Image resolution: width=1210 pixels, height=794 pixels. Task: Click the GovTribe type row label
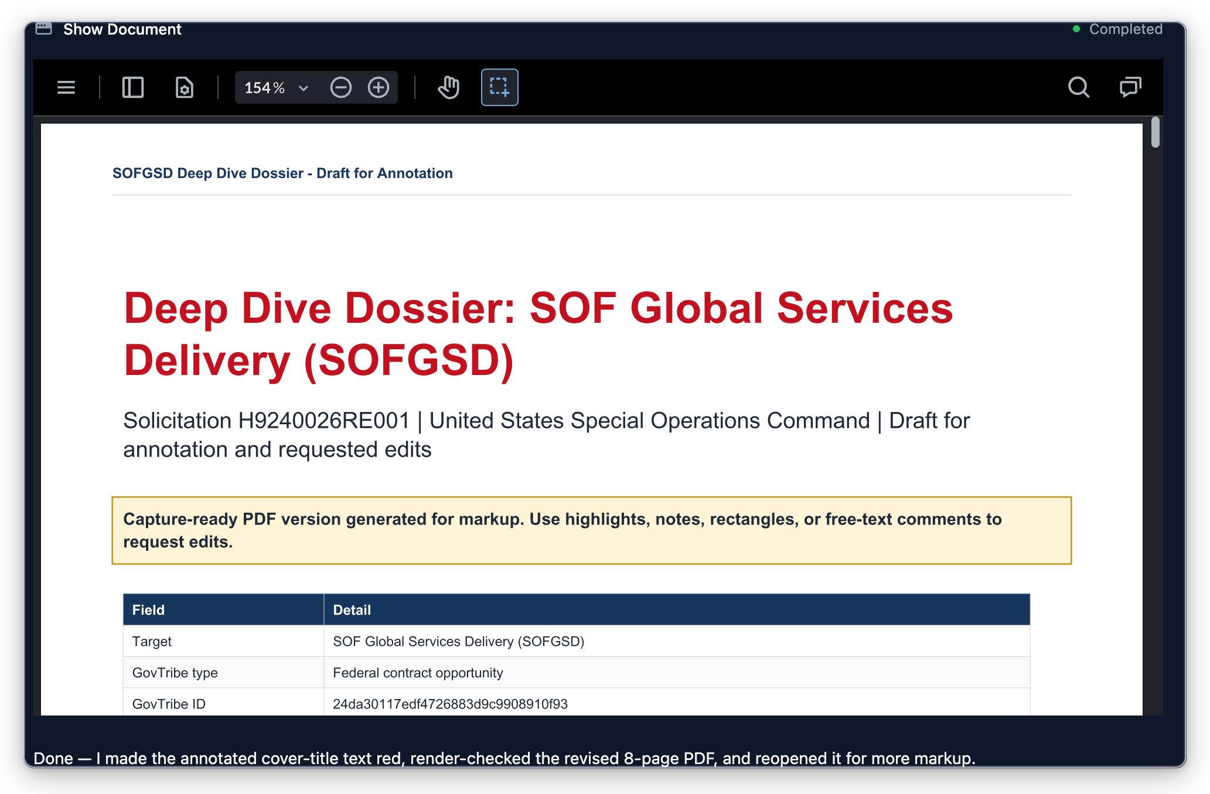pos(175,673)
